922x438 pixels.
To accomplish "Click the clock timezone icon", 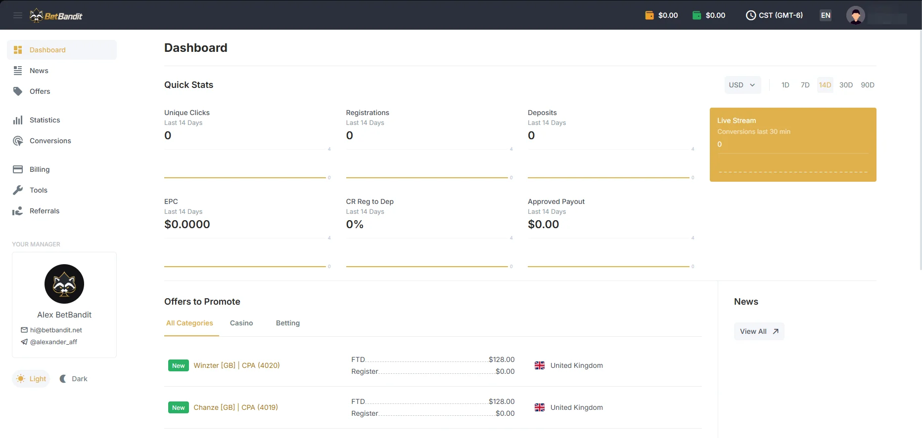I will (751, 15).
